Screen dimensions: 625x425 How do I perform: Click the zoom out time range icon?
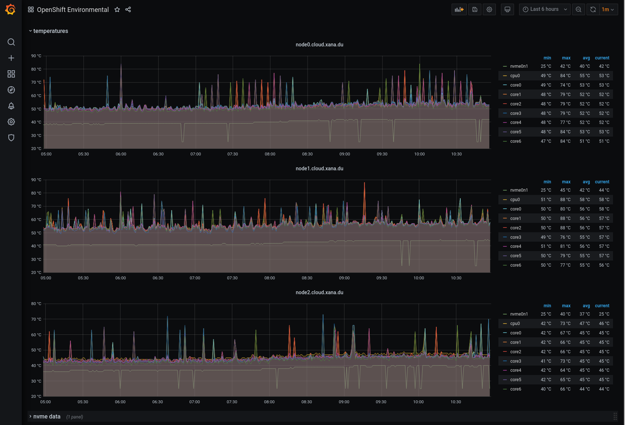[579, 9]
